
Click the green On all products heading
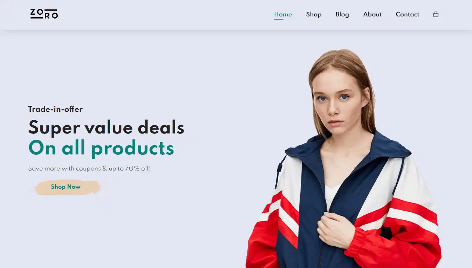pyautogui.click(x=101, y=148)
